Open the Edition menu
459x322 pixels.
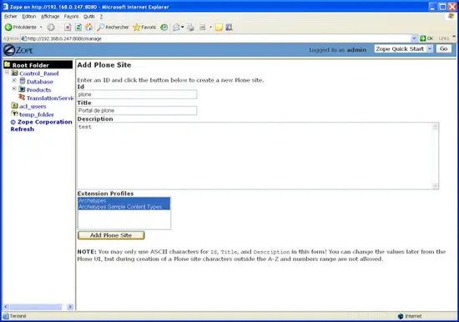point(29,17)
